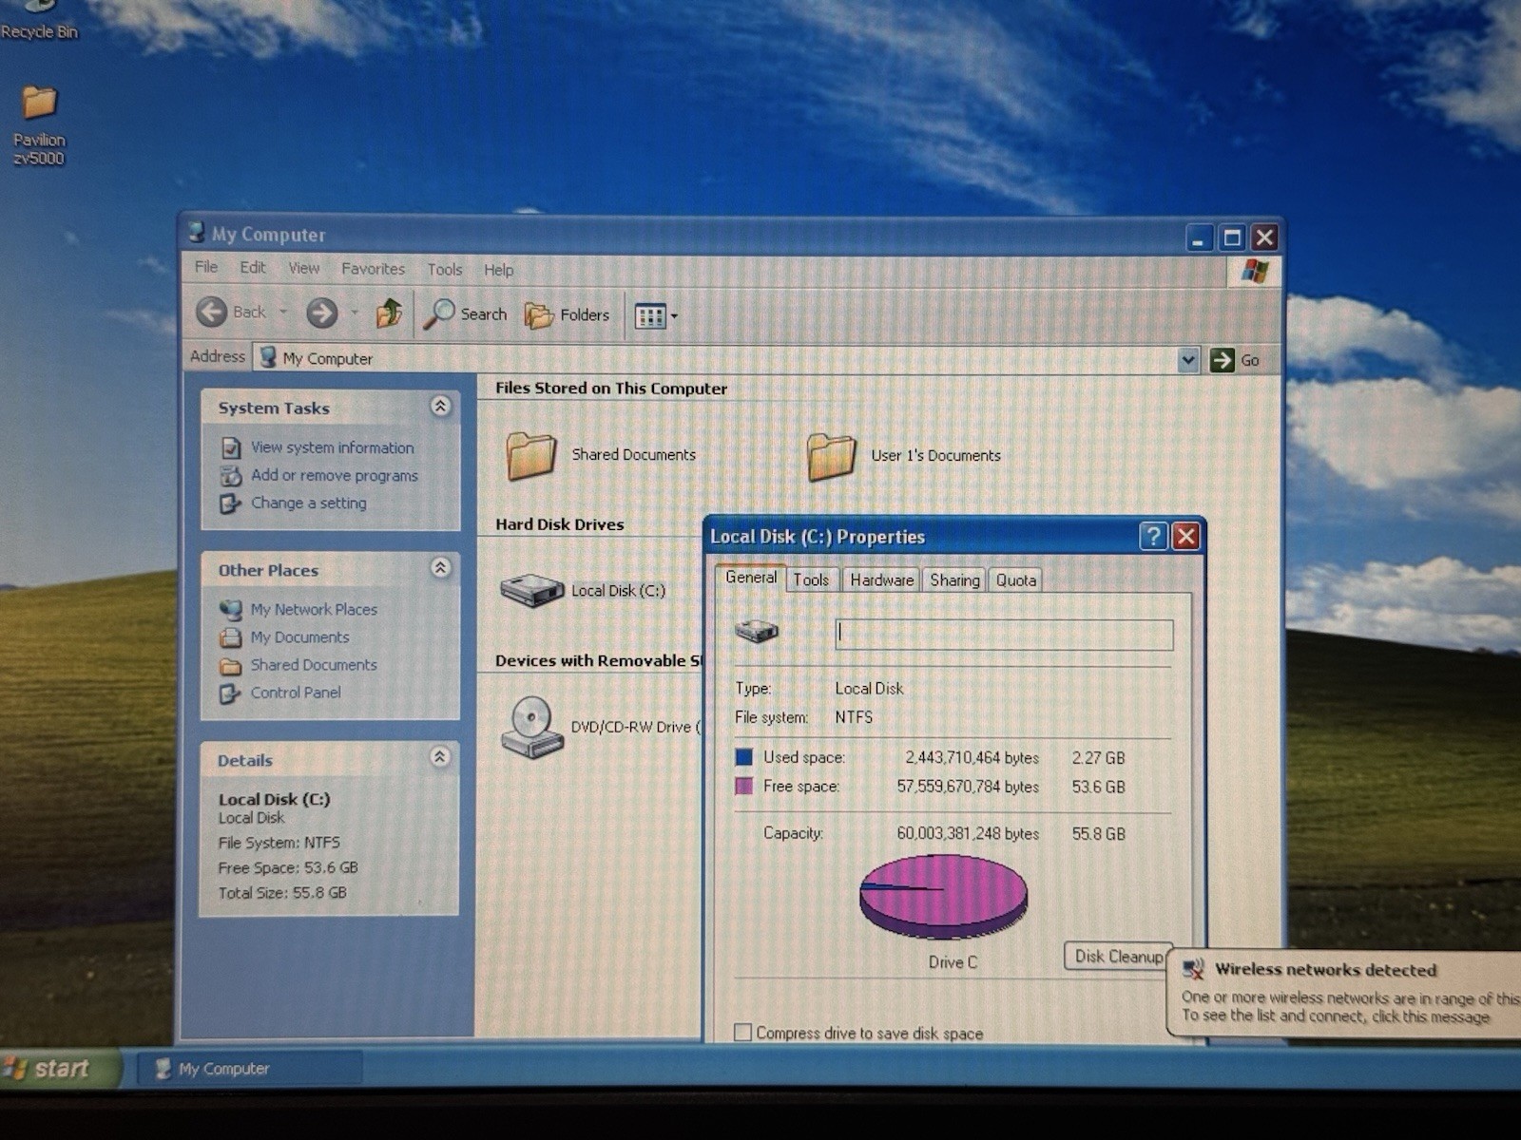The image size is (1521, 1140).
Task: Open the File menu
Action: [x=206, y=267]
